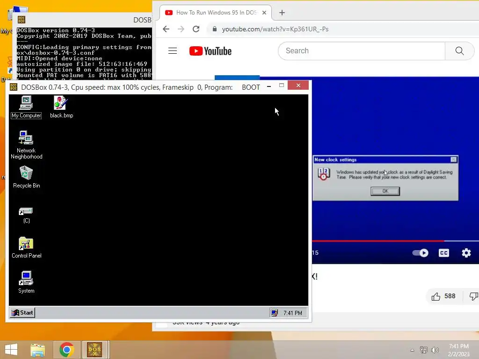This screenshot has width=479, height=359.
Task: Minimize the DOSBox BOOT window
Action: point(269,86)
